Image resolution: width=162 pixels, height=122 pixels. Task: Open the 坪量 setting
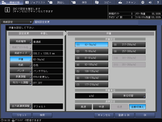(x=21, y=59)
